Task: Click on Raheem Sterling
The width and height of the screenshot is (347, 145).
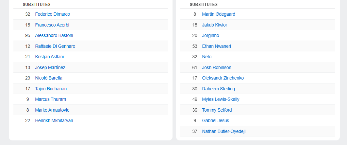Action: [218, 89]
